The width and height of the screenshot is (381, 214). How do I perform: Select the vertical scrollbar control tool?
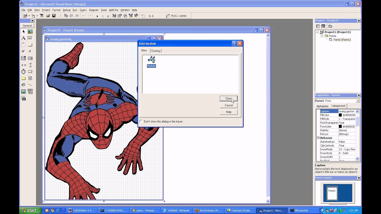[x=30, y=65]
